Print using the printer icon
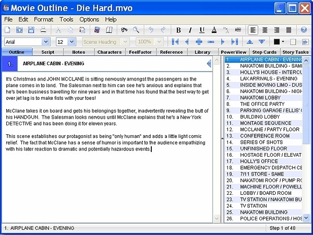The width and height of the screenshot is (313, 235). point(43,30)
